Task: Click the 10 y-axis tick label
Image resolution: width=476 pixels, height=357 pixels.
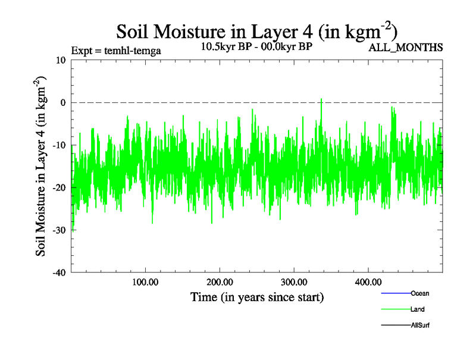Action: point(62,60)
